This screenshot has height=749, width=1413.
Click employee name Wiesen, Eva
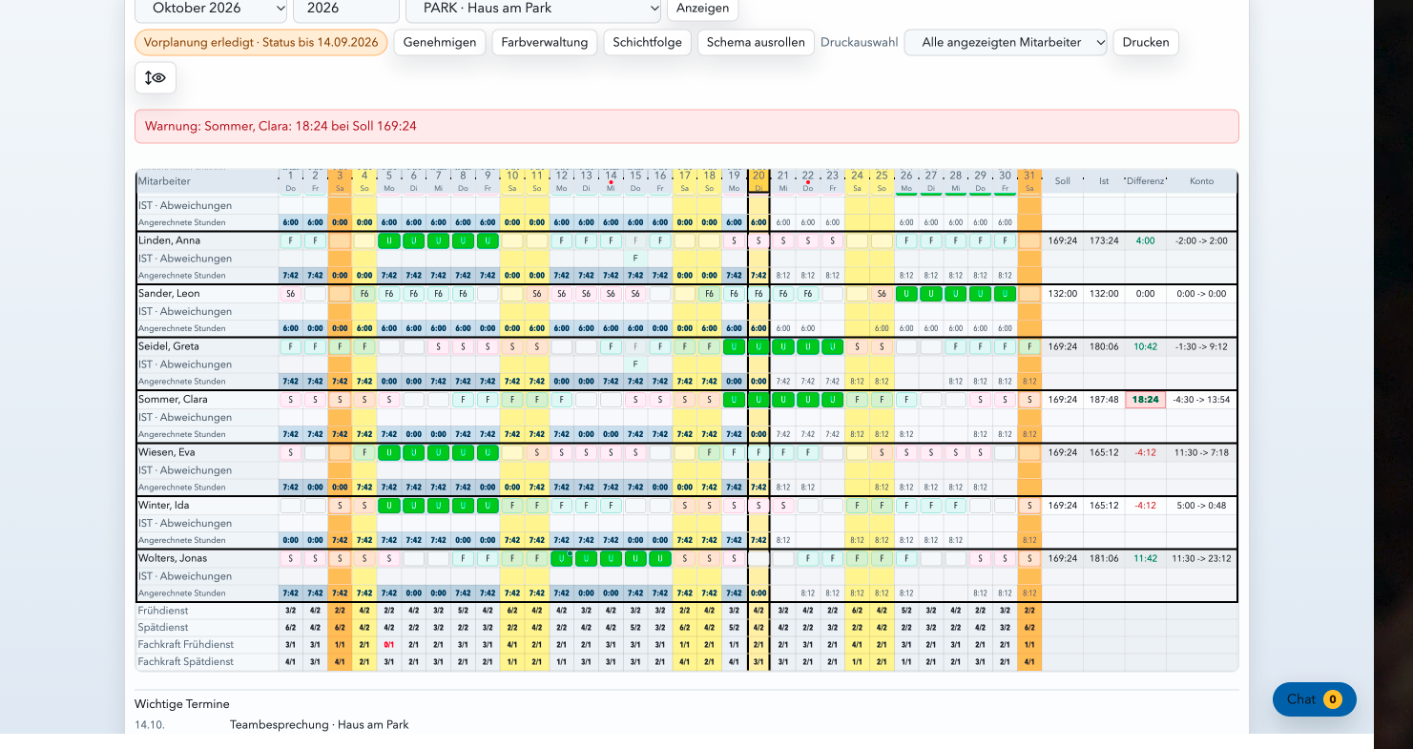click(x=167, y=452)
